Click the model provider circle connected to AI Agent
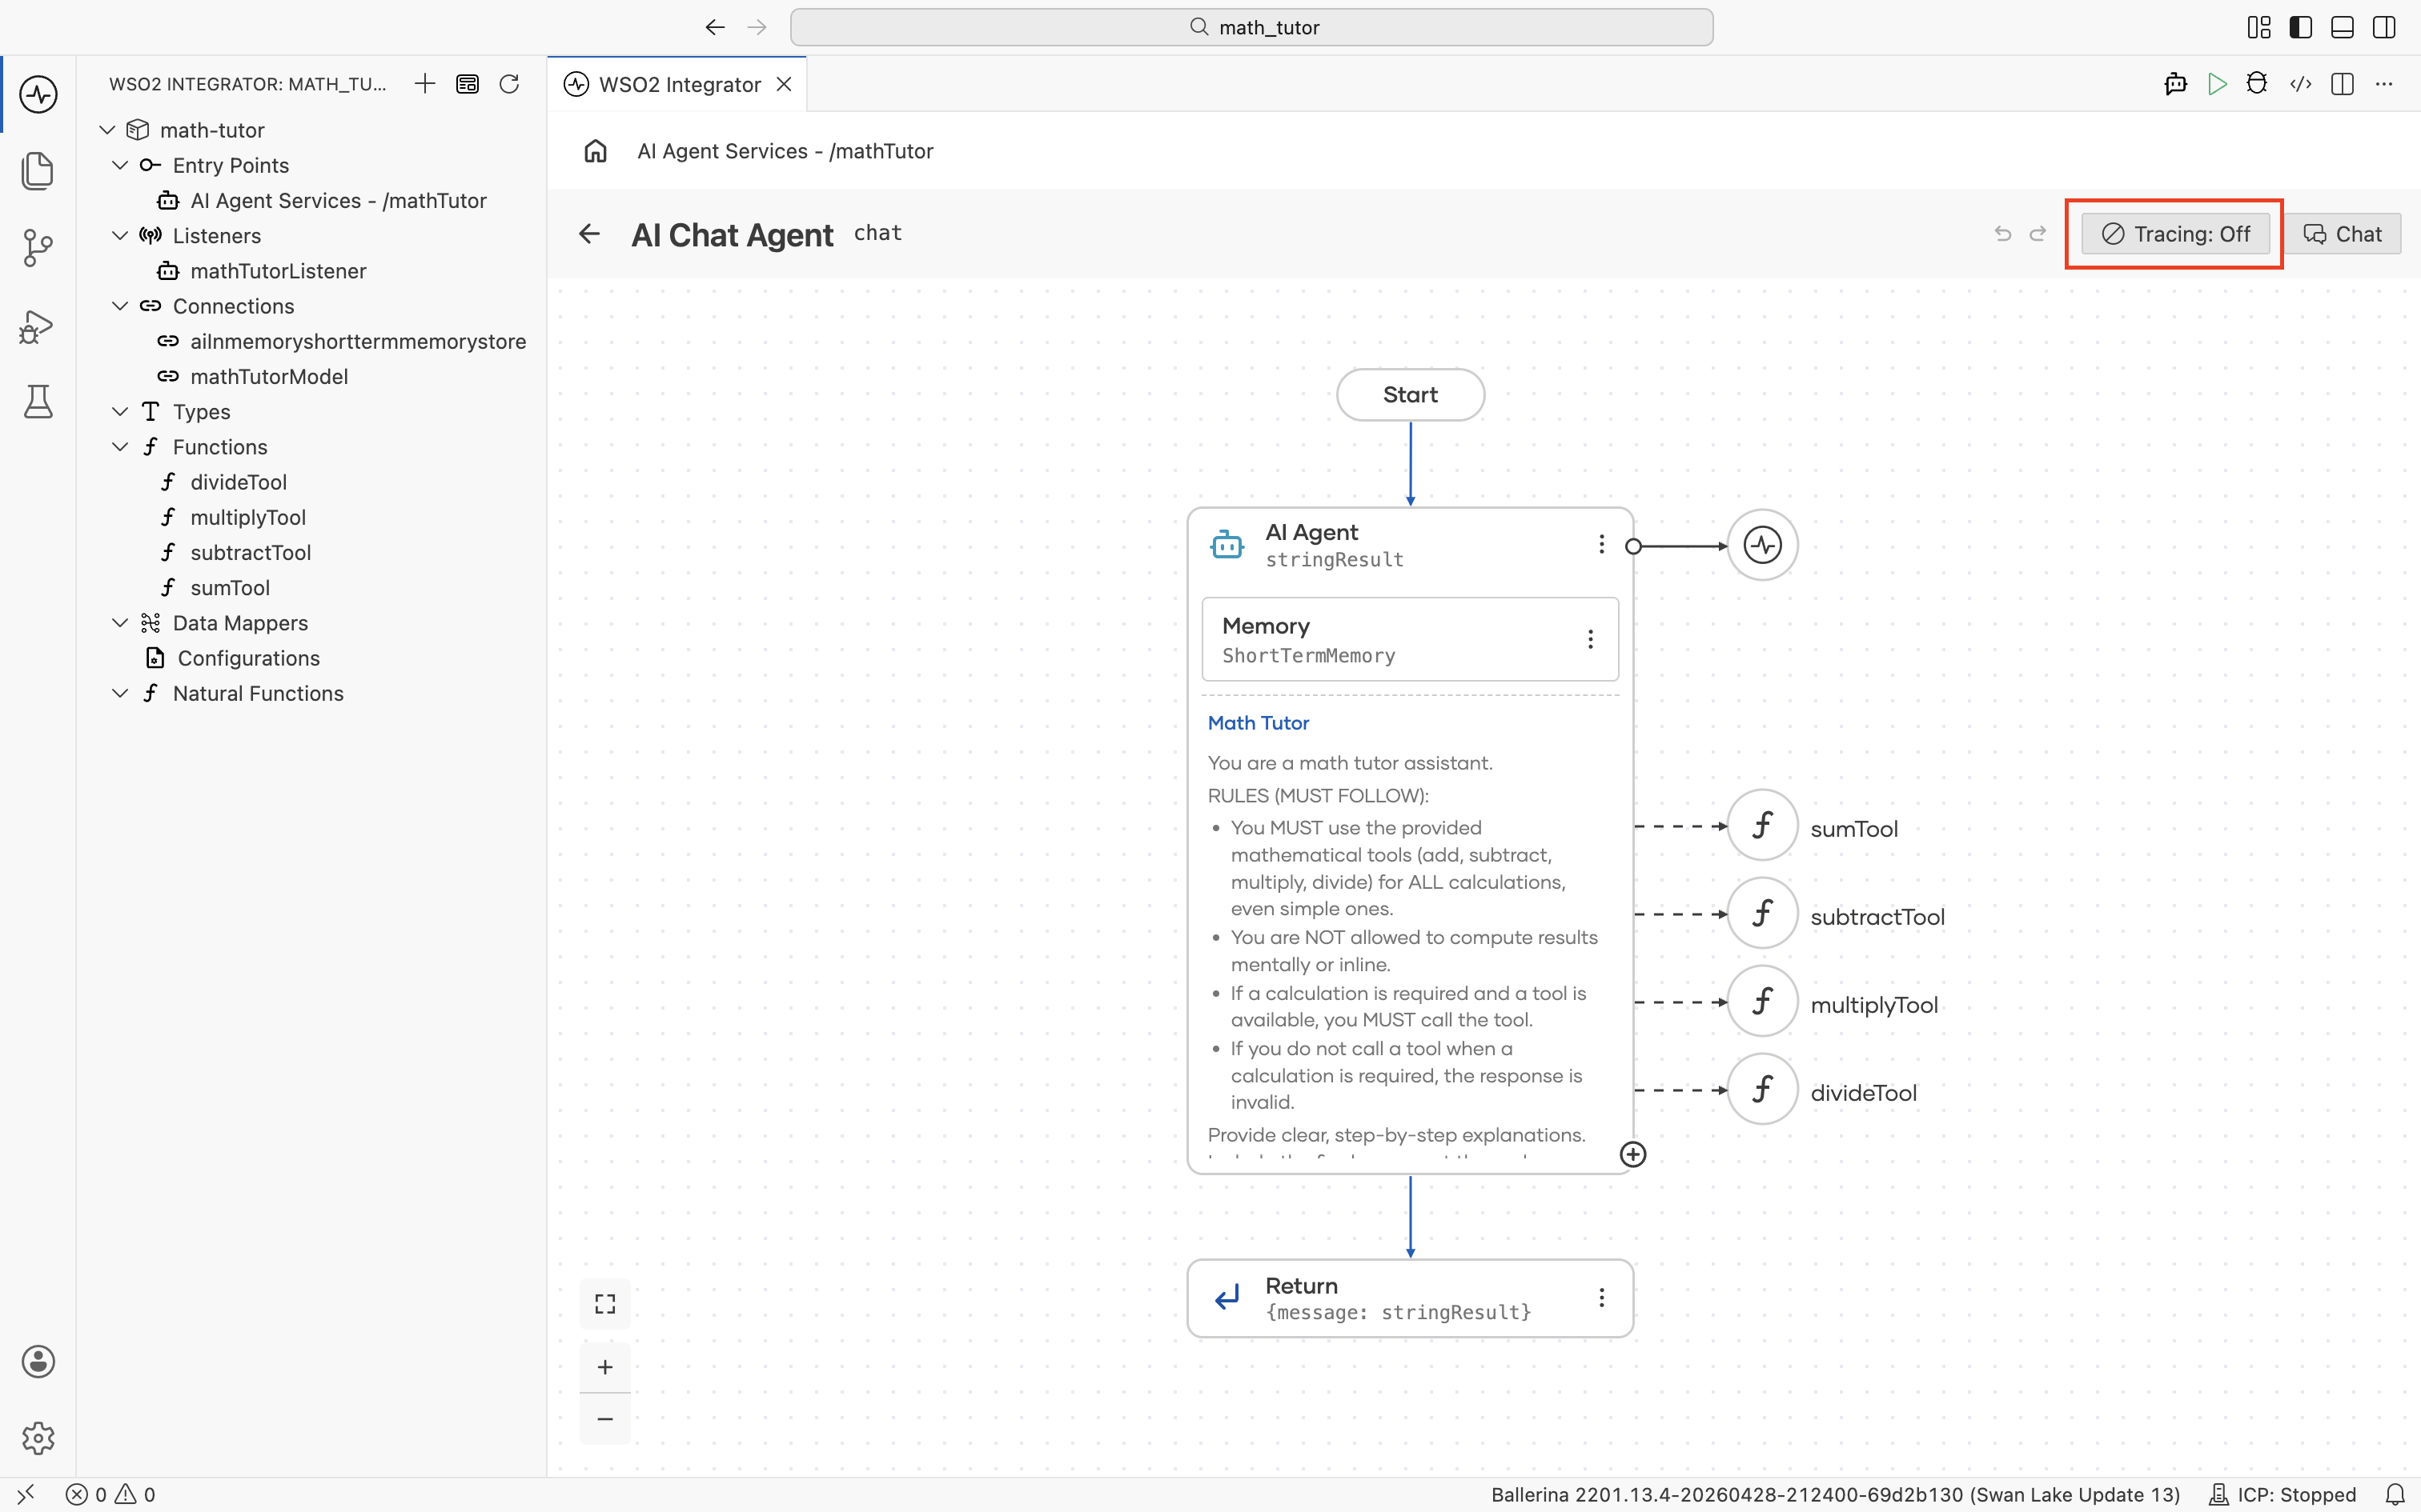This screenshot has height=1512, width=2421. pyautogui.click(x=1763, y=545)
